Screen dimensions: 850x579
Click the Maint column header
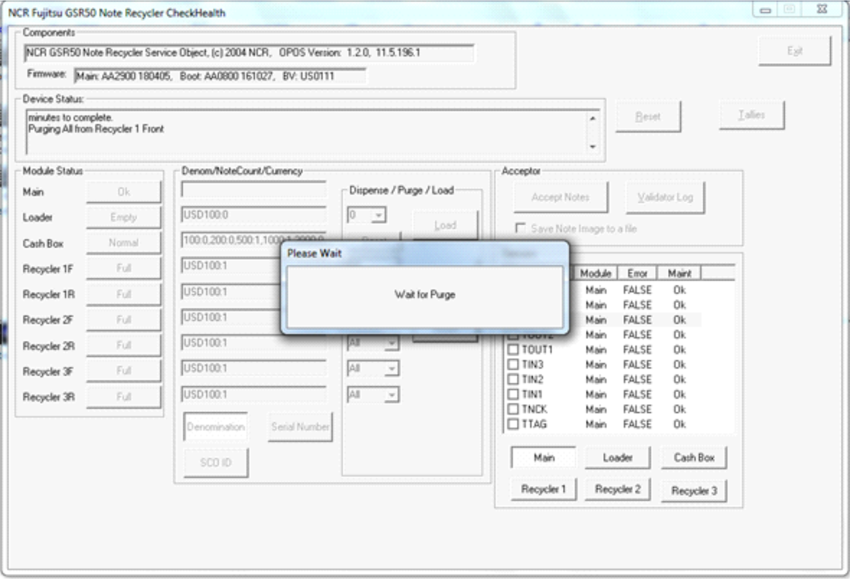[679, 273]
